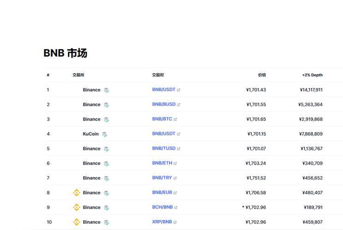
Task: Select the depth value ¥7,868,809
Action: click(311, 134)
